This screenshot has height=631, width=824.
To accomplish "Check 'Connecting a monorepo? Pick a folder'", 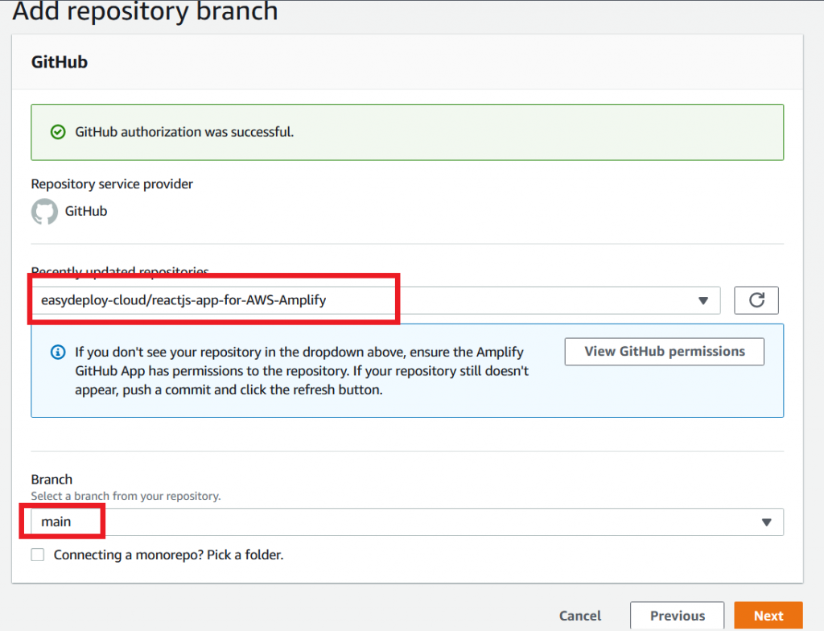I will click(37, 555).
